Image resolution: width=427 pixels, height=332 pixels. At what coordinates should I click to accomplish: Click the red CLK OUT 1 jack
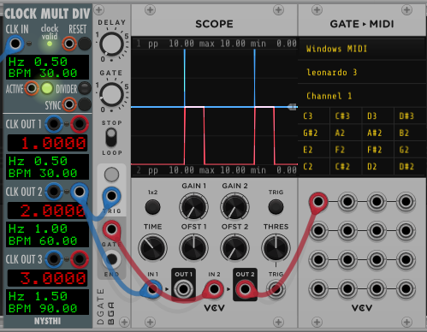80,124
